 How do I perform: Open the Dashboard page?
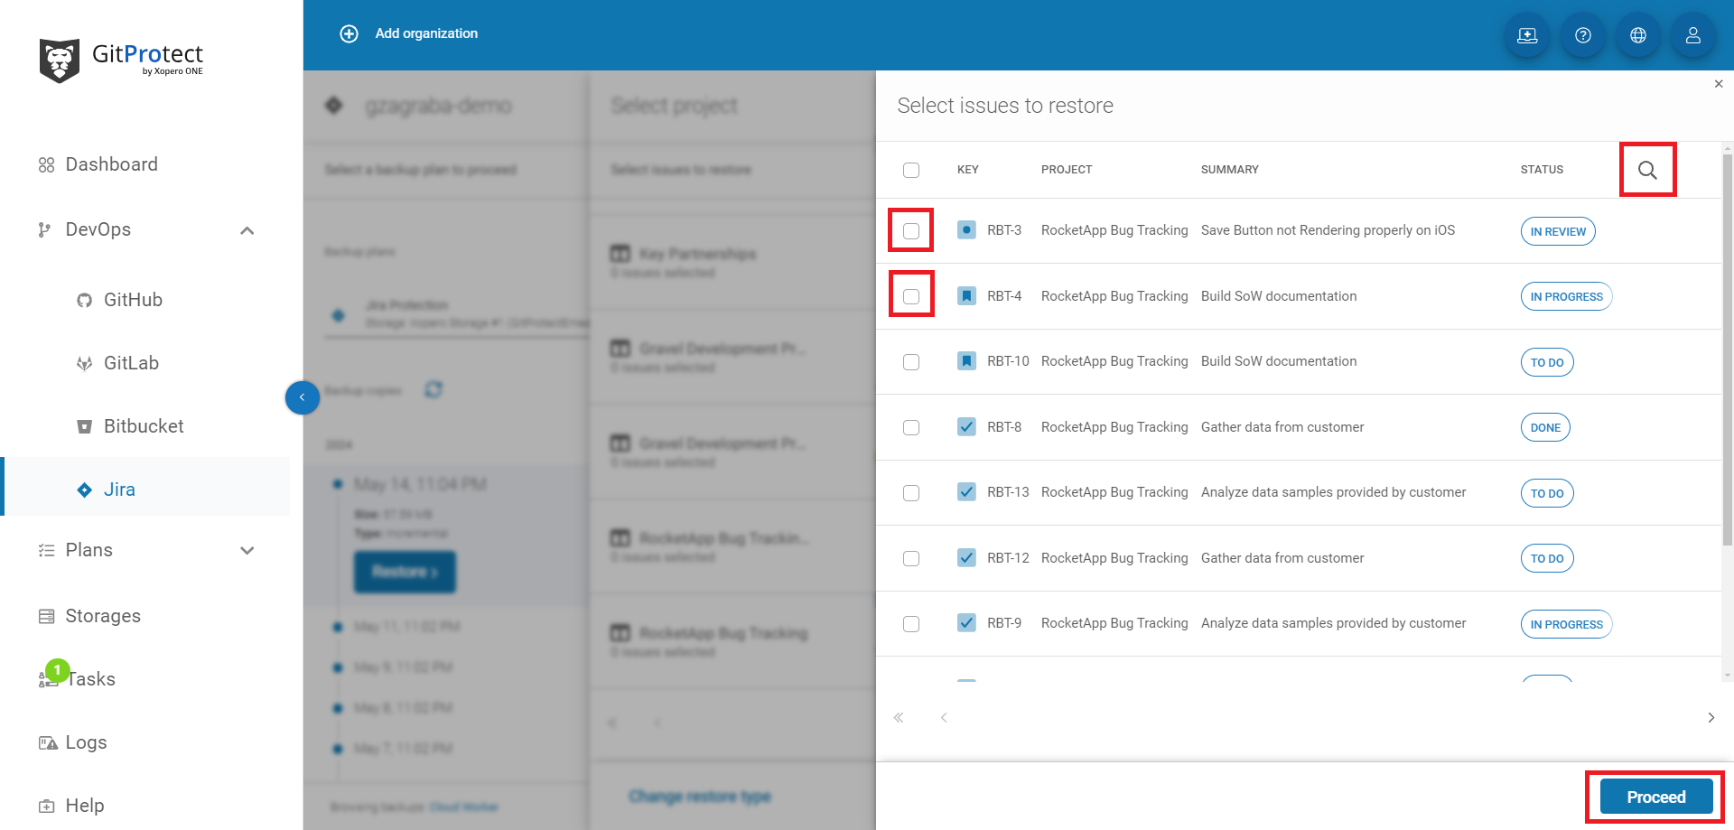(x=111, y=163)
